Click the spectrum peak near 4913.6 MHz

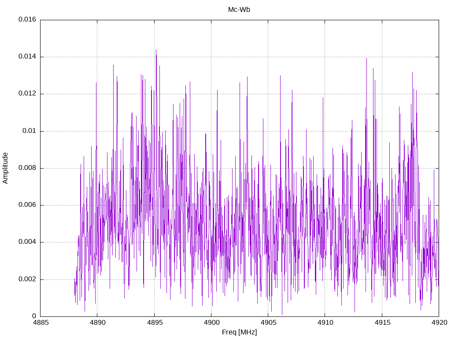367,59
